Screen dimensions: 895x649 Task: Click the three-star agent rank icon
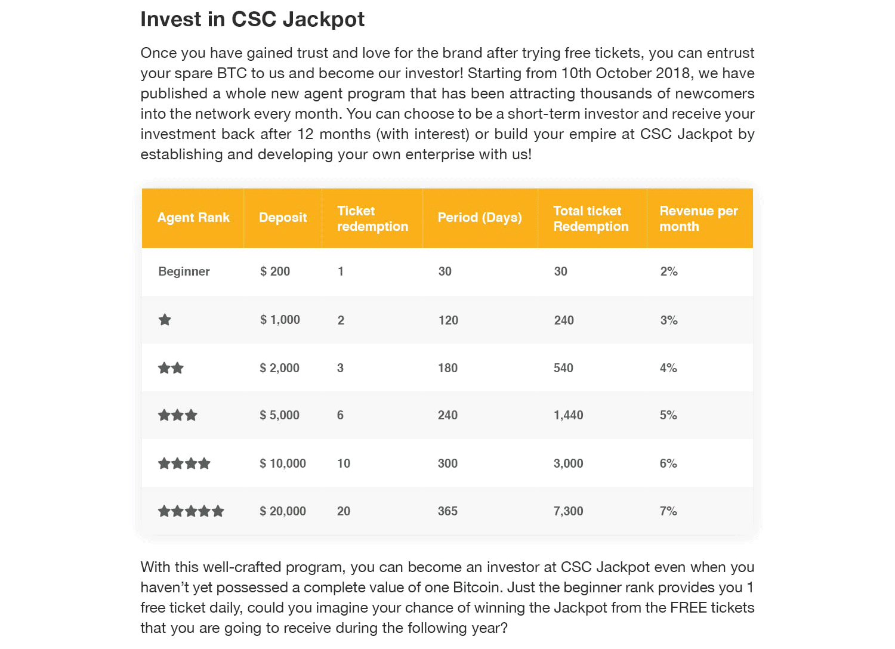point(177,415)
